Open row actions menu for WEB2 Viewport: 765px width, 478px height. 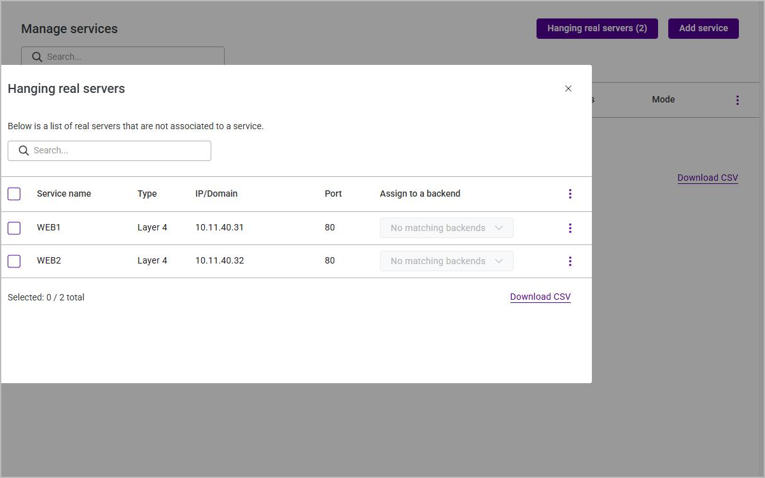[570, 261]
